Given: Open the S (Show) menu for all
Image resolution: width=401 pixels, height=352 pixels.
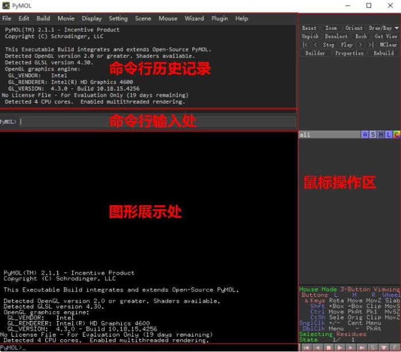Looking at the screenshot, I should point(373,135).
